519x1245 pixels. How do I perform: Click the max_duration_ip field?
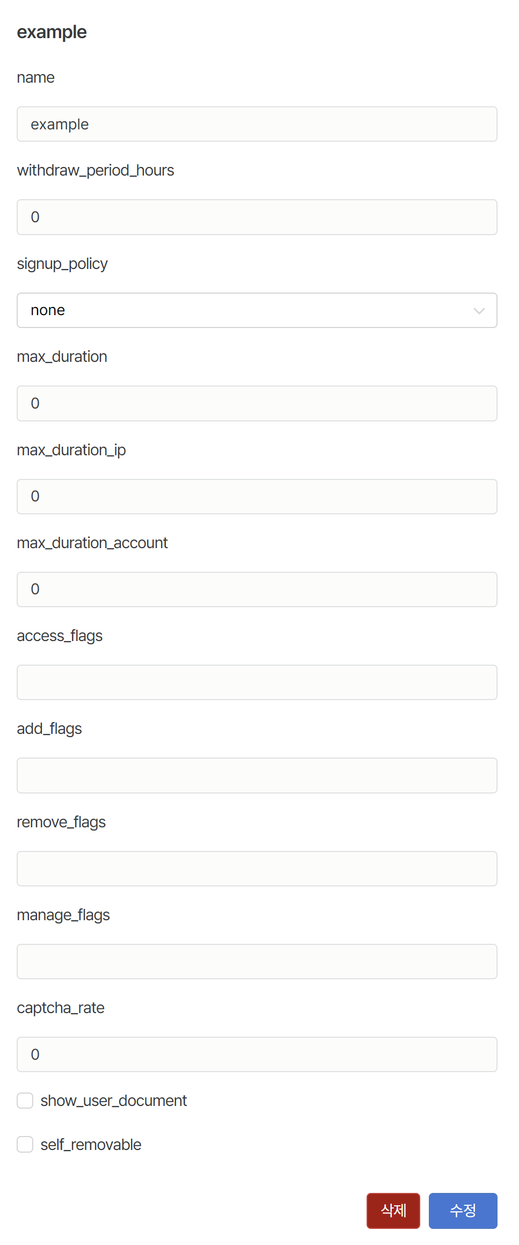(257, 496)
